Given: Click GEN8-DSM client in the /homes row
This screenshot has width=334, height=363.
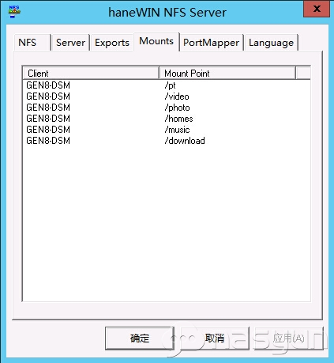Looking at the screenshot, I should pos(48,119).
